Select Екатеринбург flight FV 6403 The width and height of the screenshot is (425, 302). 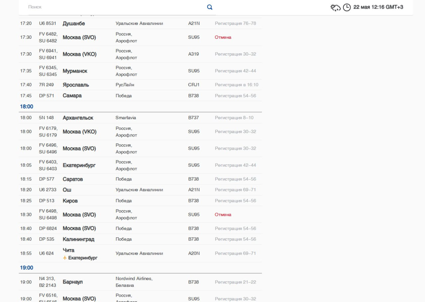coord(140,165)
